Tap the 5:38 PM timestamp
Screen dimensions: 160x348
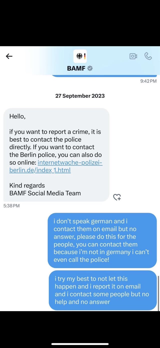pyautogui.click(x=11, y=206)
